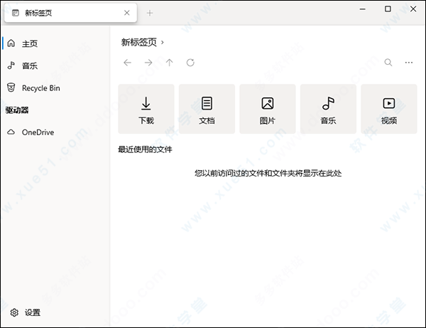The width and height of the screenshot is (426, 328).
Task: Open the three-dots more options menu
Action: [409, 63]
